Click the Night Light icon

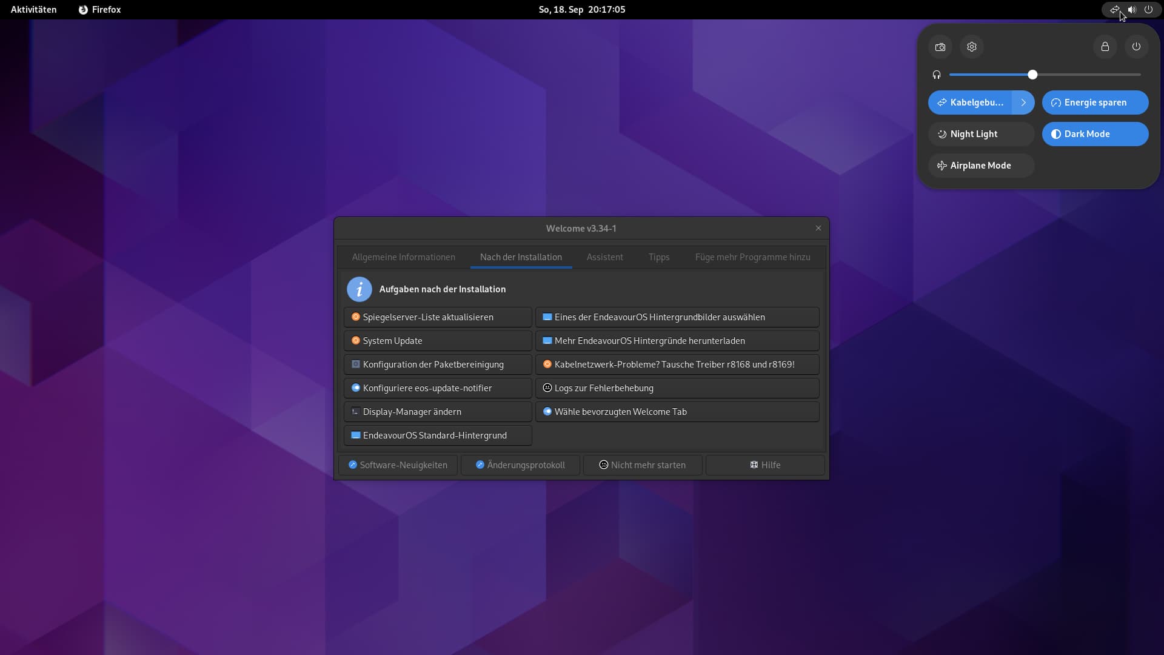(x=942, y=135)
